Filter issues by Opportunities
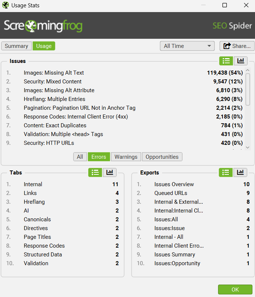The image size is (255, 297). pyautogui.click(x=162, y=157)
